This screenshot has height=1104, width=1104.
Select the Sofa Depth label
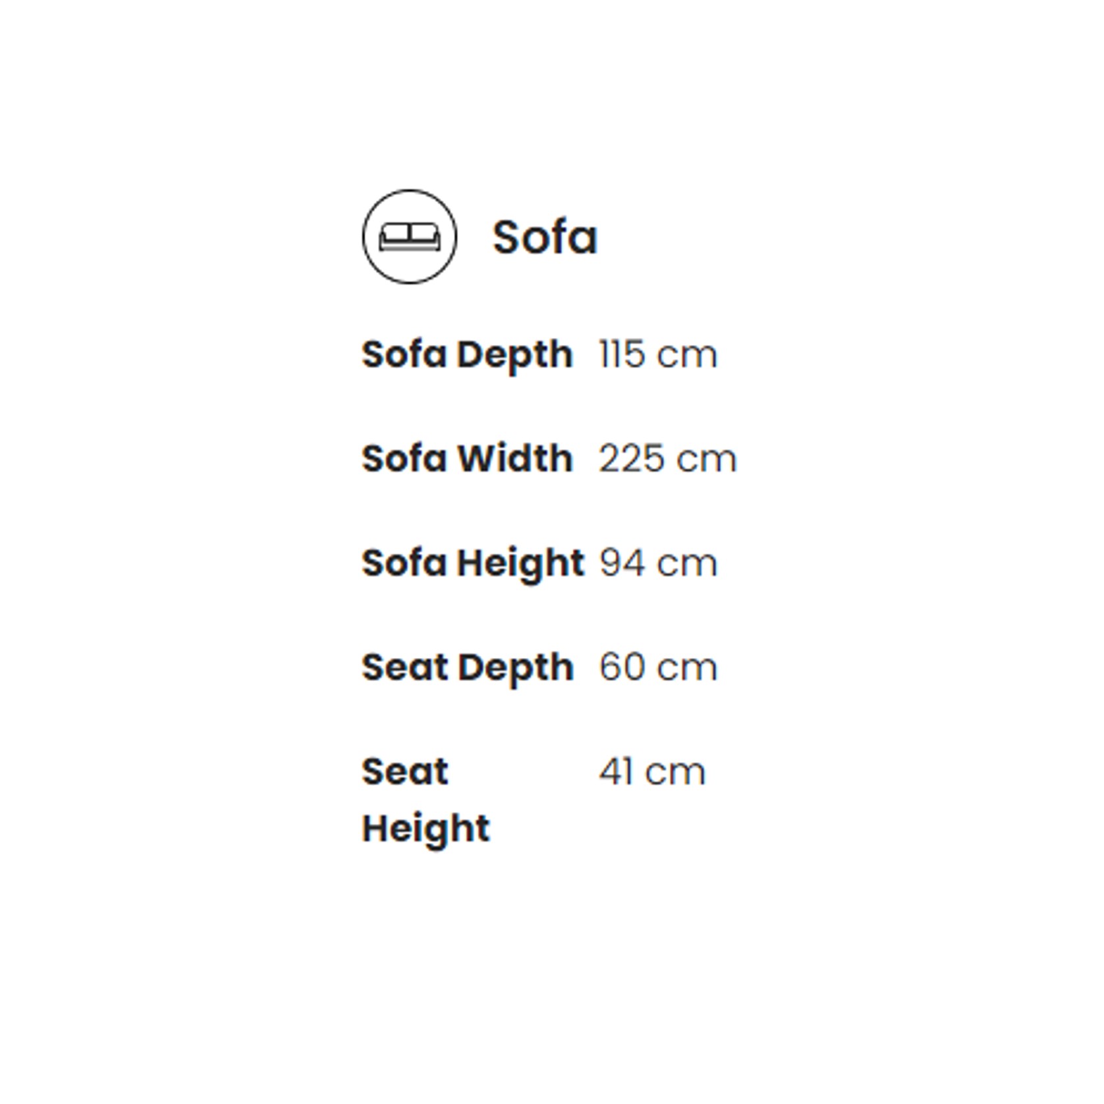(467, 356)
